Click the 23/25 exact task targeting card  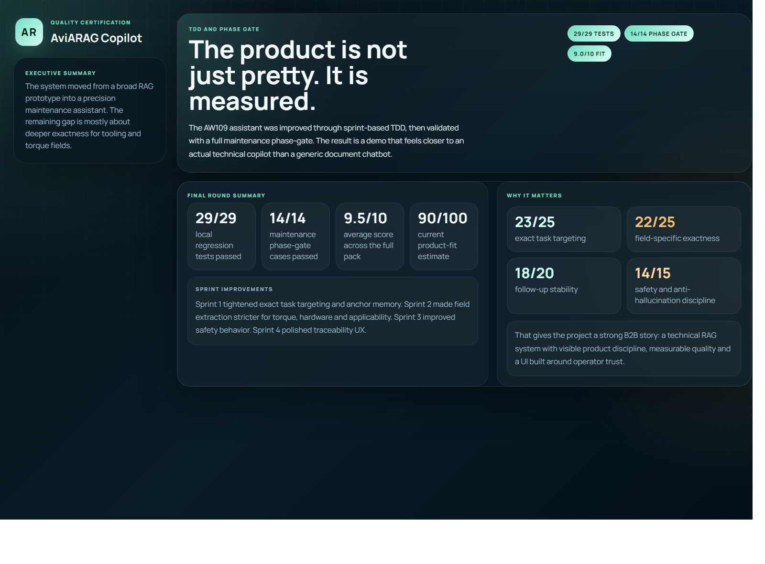pos(564,229)
